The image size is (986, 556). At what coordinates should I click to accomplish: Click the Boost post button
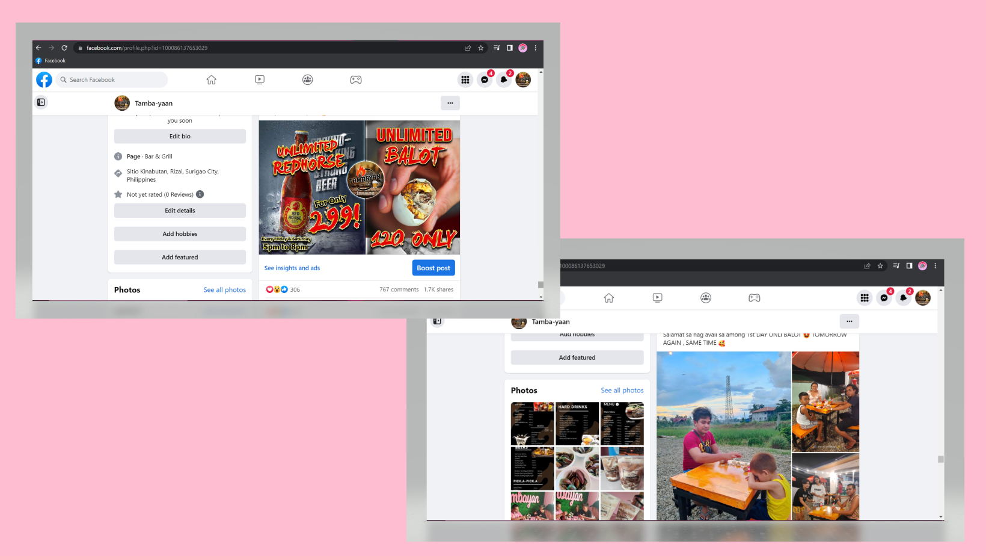point(433,268)
